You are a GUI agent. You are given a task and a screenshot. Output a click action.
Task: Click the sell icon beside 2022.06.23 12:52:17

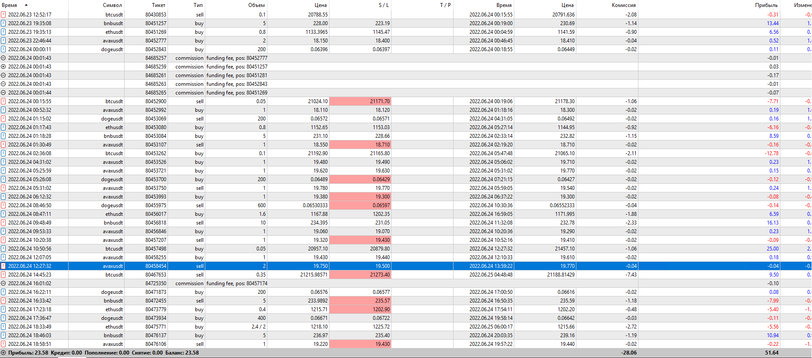pos(3,14)
